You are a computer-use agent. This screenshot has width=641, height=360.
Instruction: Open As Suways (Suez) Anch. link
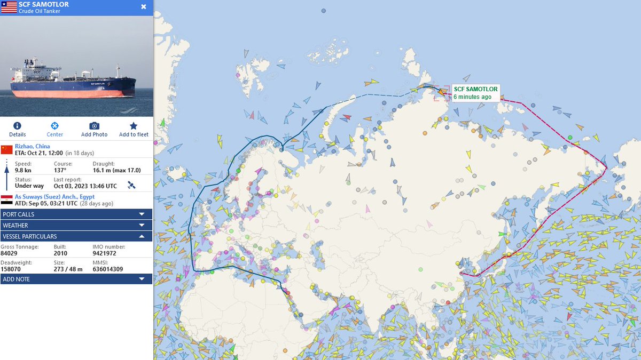point(54,197)
